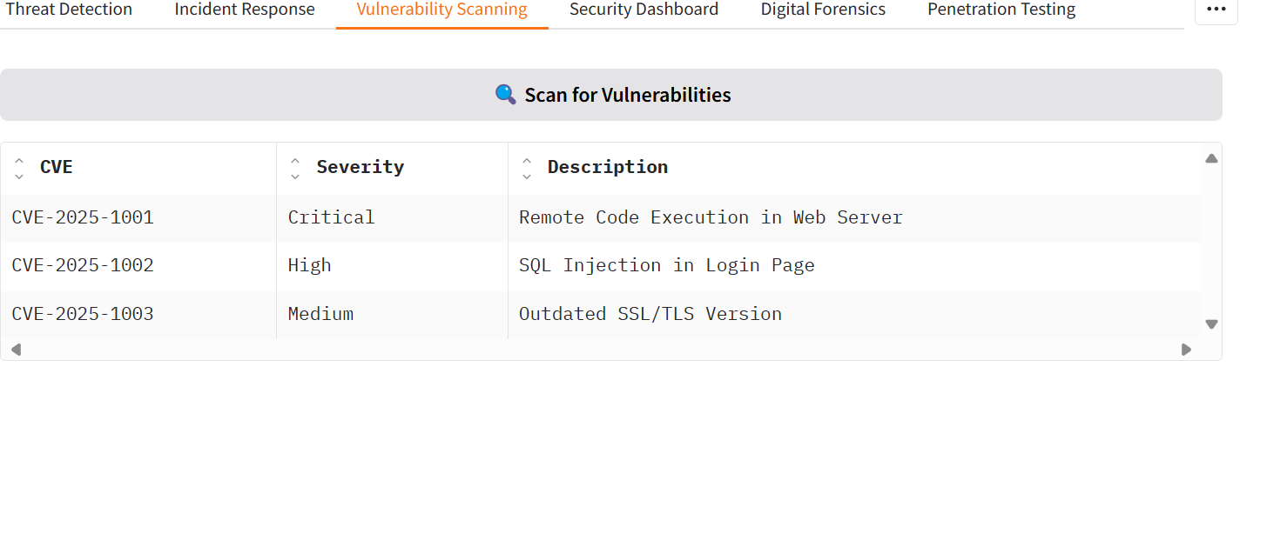The image size is (1287, 540).
Task: Select the CVE-2025-1001 cell
Action: (x=83, y=217)
